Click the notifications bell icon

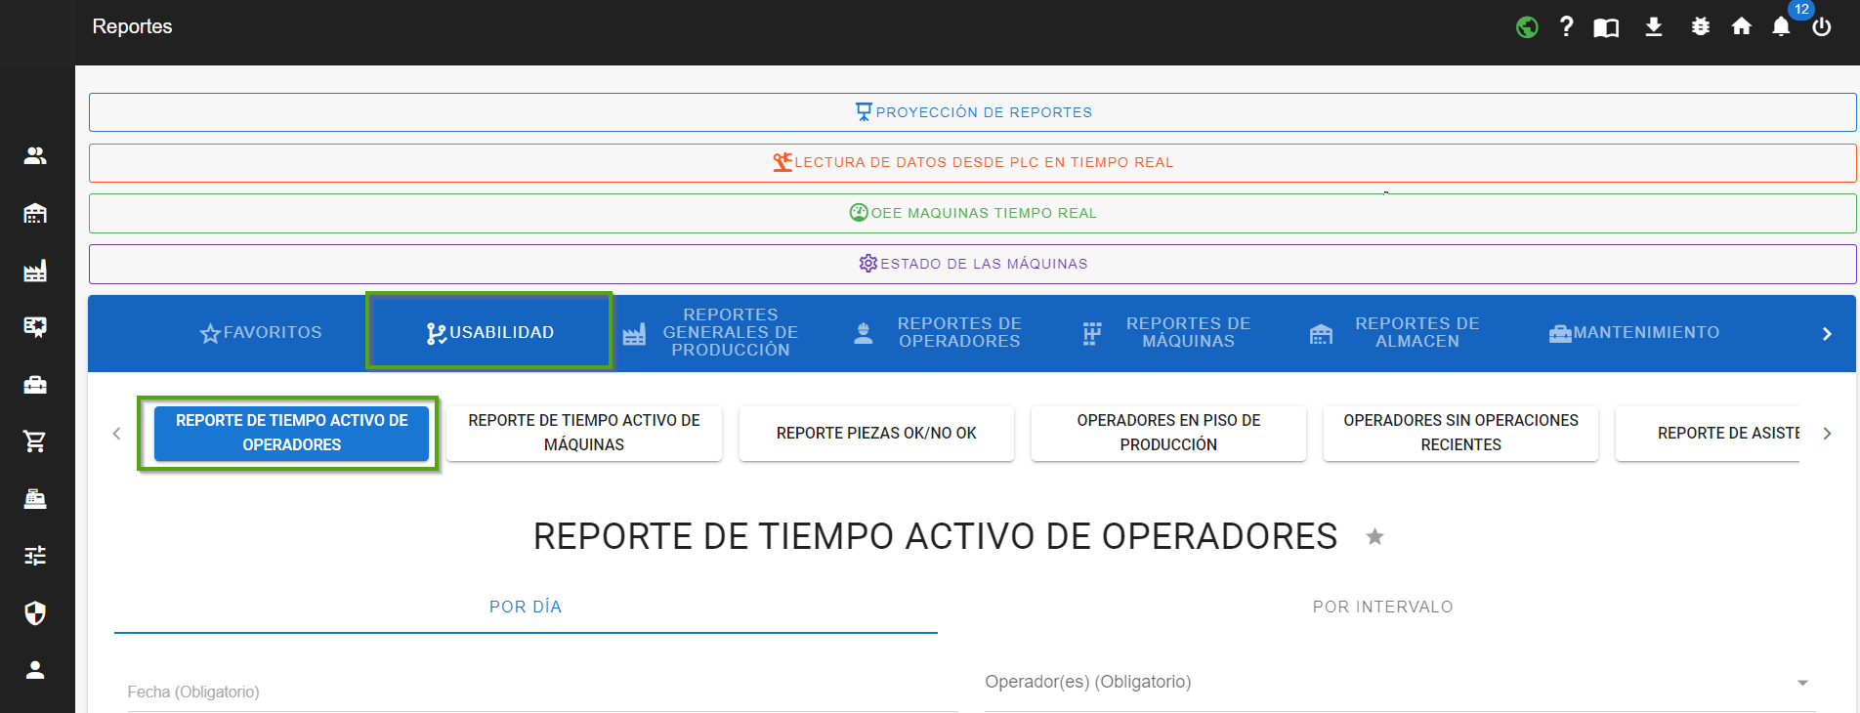pyautogui.click(x=1781, y=27)
